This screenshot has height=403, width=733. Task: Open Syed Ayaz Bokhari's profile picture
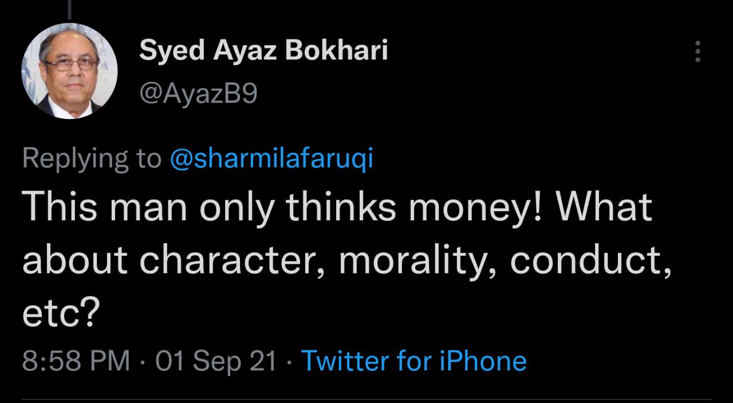69,71
